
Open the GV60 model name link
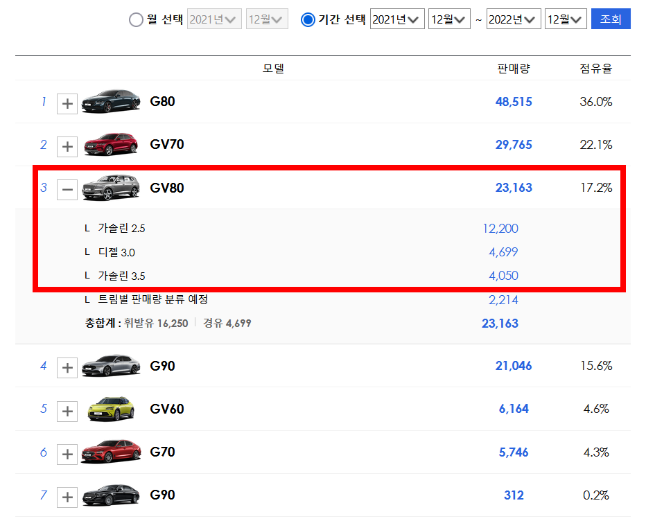(167, 409)
